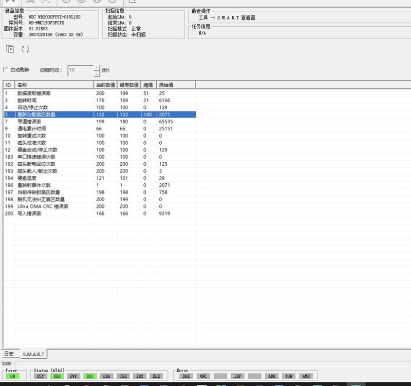411x386 pixels.
Task: Sort by the 最差数值 column header
Action: (129, 85)
